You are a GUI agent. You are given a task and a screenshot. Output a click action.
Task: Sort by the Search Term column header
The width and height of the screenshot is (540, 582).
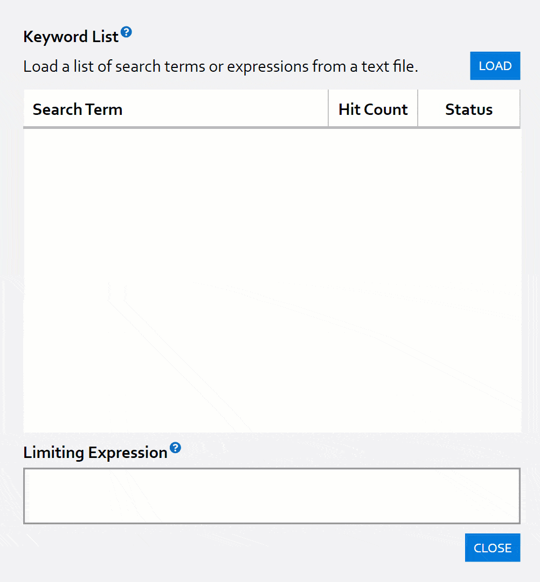tap(78, 109)
